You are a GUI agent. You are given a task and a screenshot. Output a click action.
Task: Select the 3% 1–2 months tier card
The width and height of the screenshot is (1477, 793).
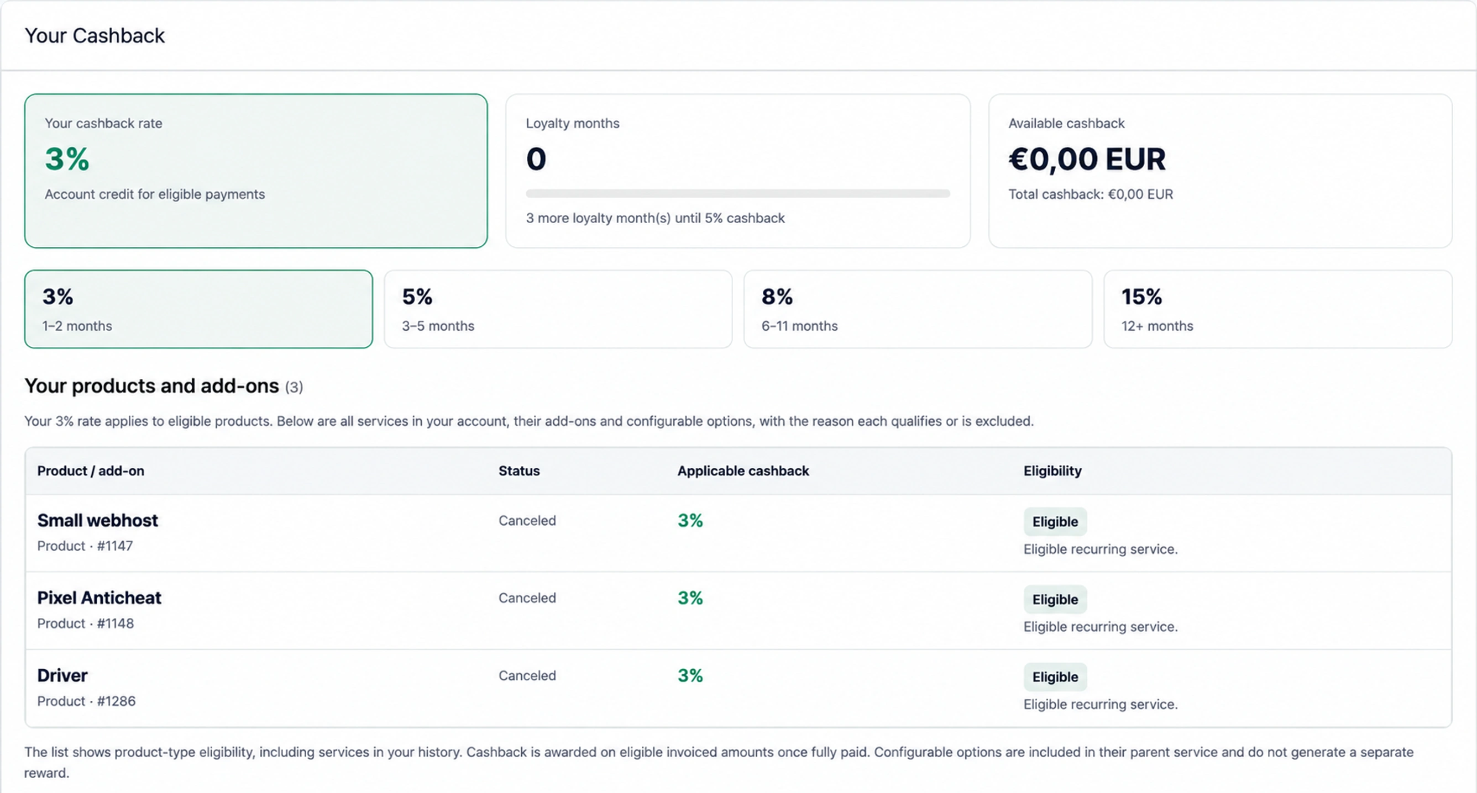tap(198, 309)
